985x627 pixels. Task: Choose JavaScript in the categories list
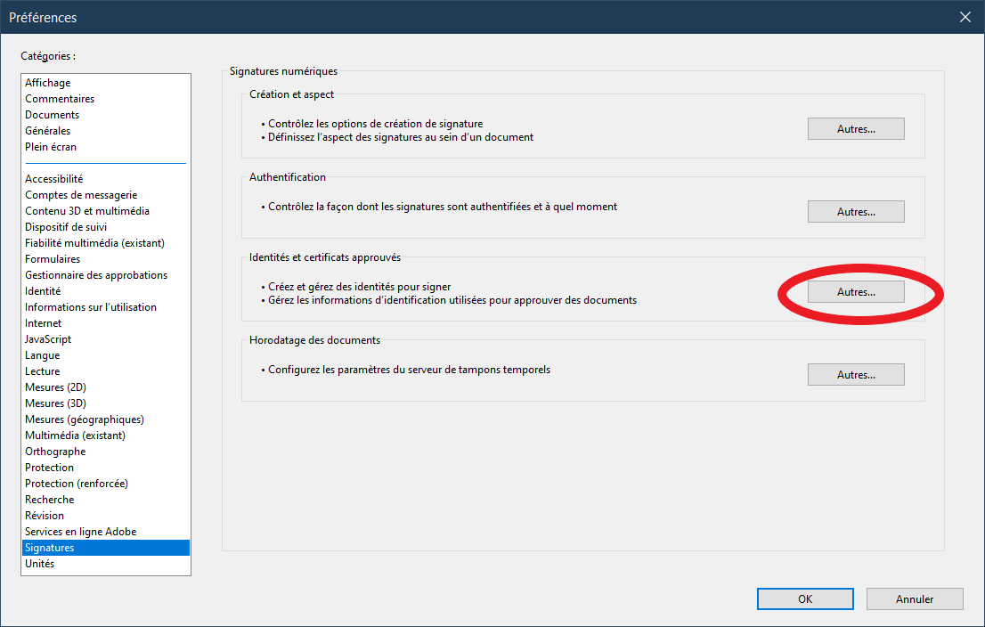[48, 339]
